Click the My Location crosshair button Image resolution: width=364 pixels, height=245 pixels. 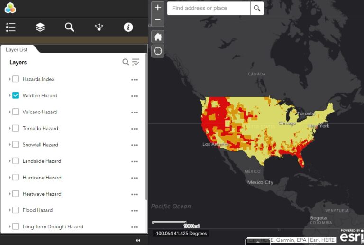pyautogui.click(x=158, y=51)
